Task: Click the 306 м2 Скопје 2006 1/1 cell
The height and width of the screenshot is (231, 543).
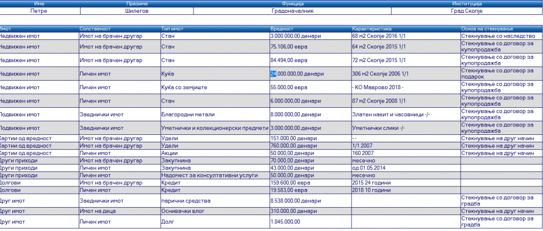Action: click(406, 74)
